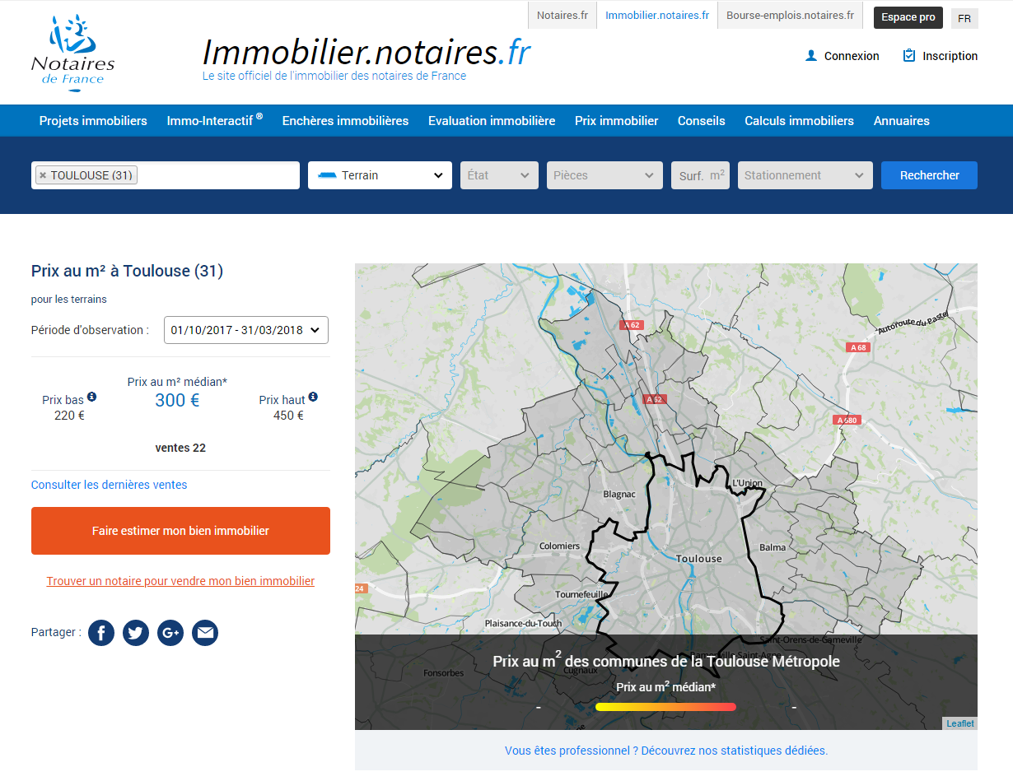Open the Annuaires menu
The width and height of the screenshot is (1013, 781).
[902, 121]
